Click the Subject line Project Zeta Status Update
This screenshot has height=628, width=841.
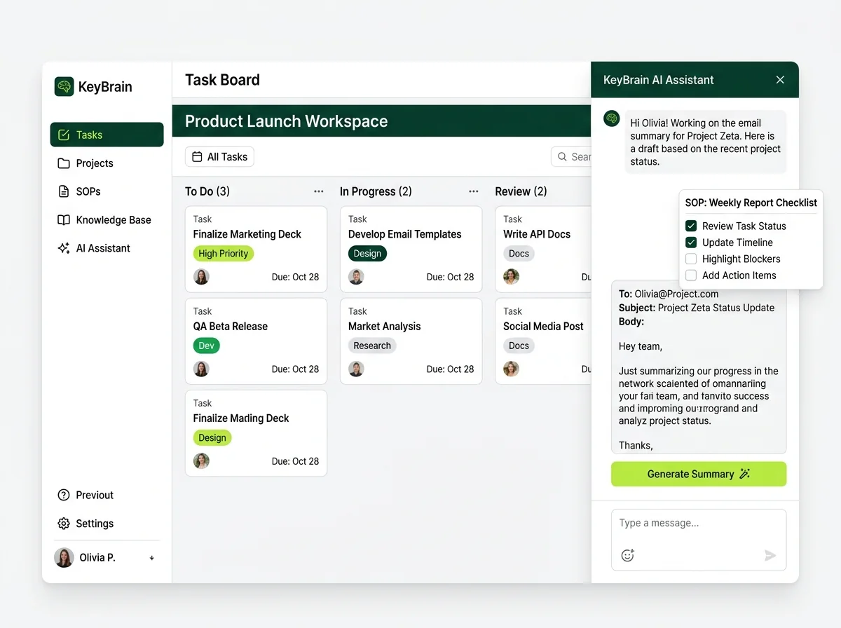coord(697,308)
